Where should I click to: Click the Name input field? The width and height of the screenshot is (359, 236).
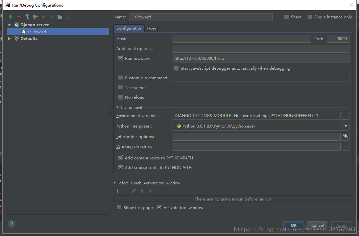201,17
